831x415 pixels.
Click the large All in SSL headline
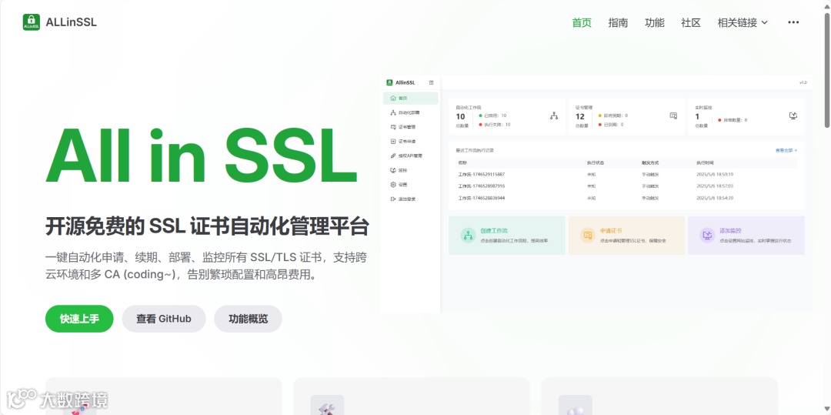[x=201, y=156]
